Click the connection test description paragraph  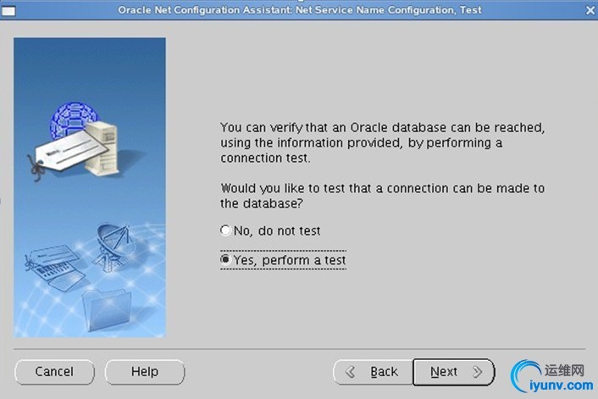(x=381, y=142)
